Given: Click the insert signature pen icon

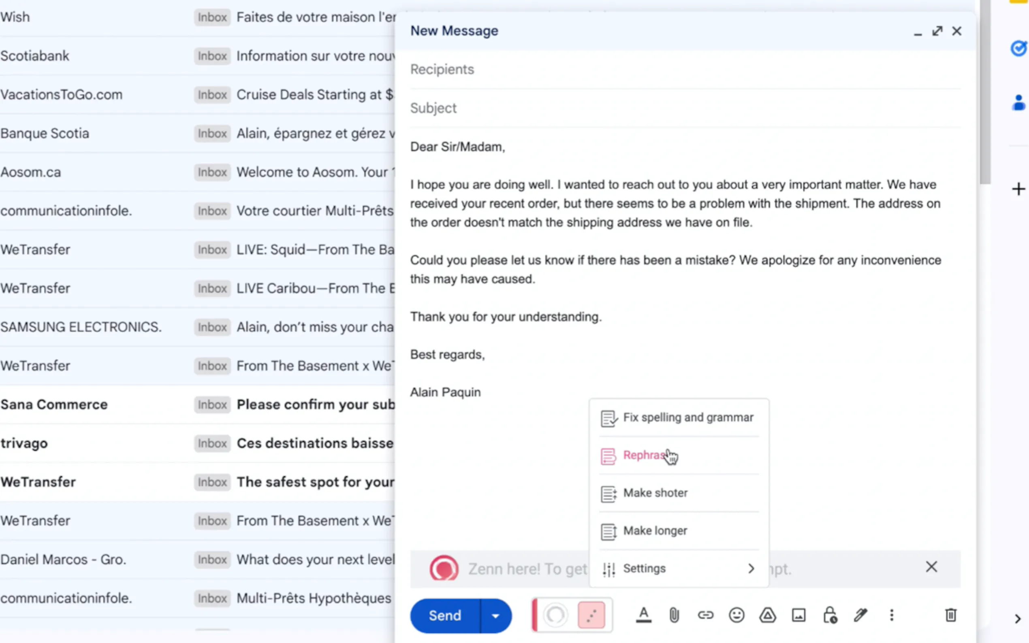Looking at the screenshot, I should [x=860, y=615].
